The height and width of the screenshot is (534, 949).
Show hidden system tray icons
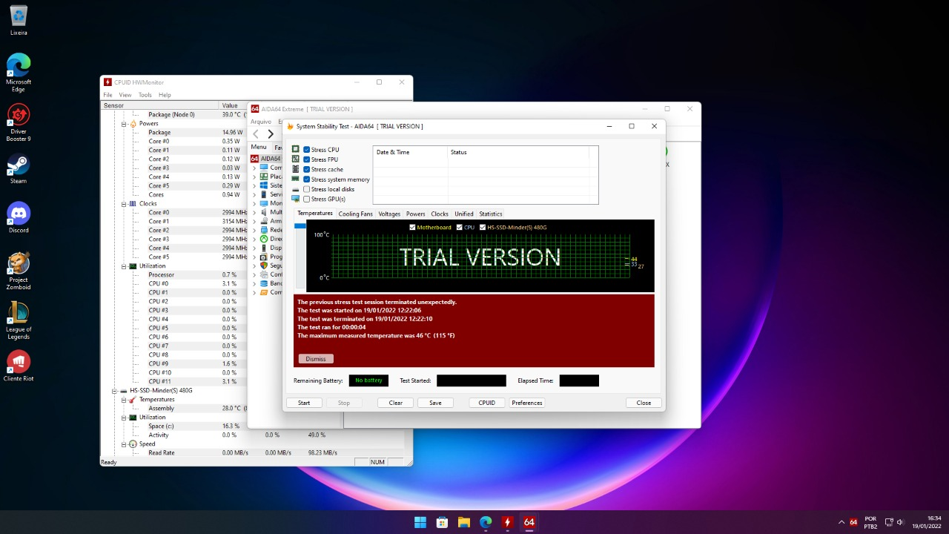coord(841,522)
